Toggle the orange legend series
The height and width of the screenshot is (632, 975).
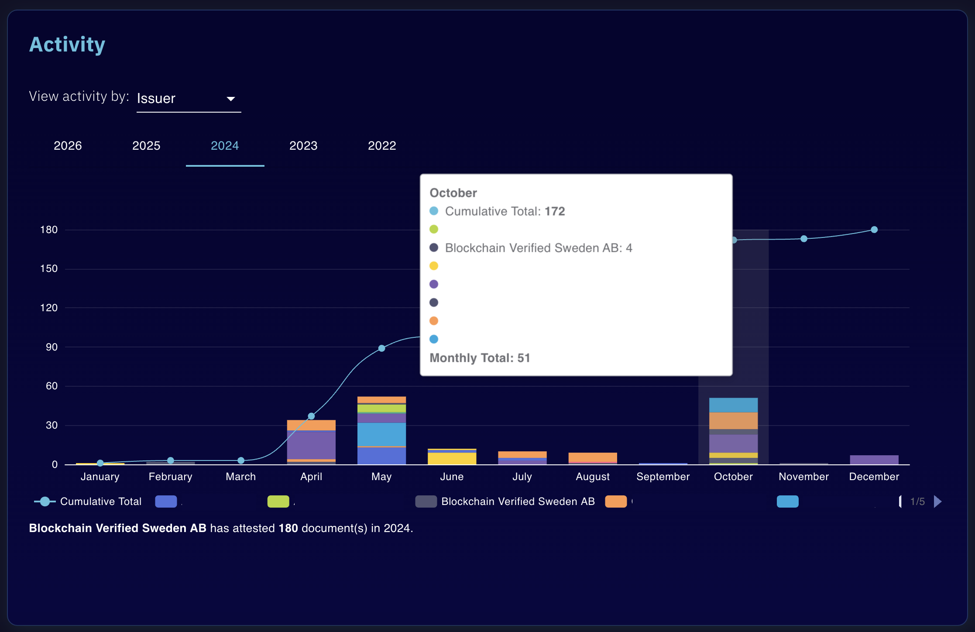point(616,501)
